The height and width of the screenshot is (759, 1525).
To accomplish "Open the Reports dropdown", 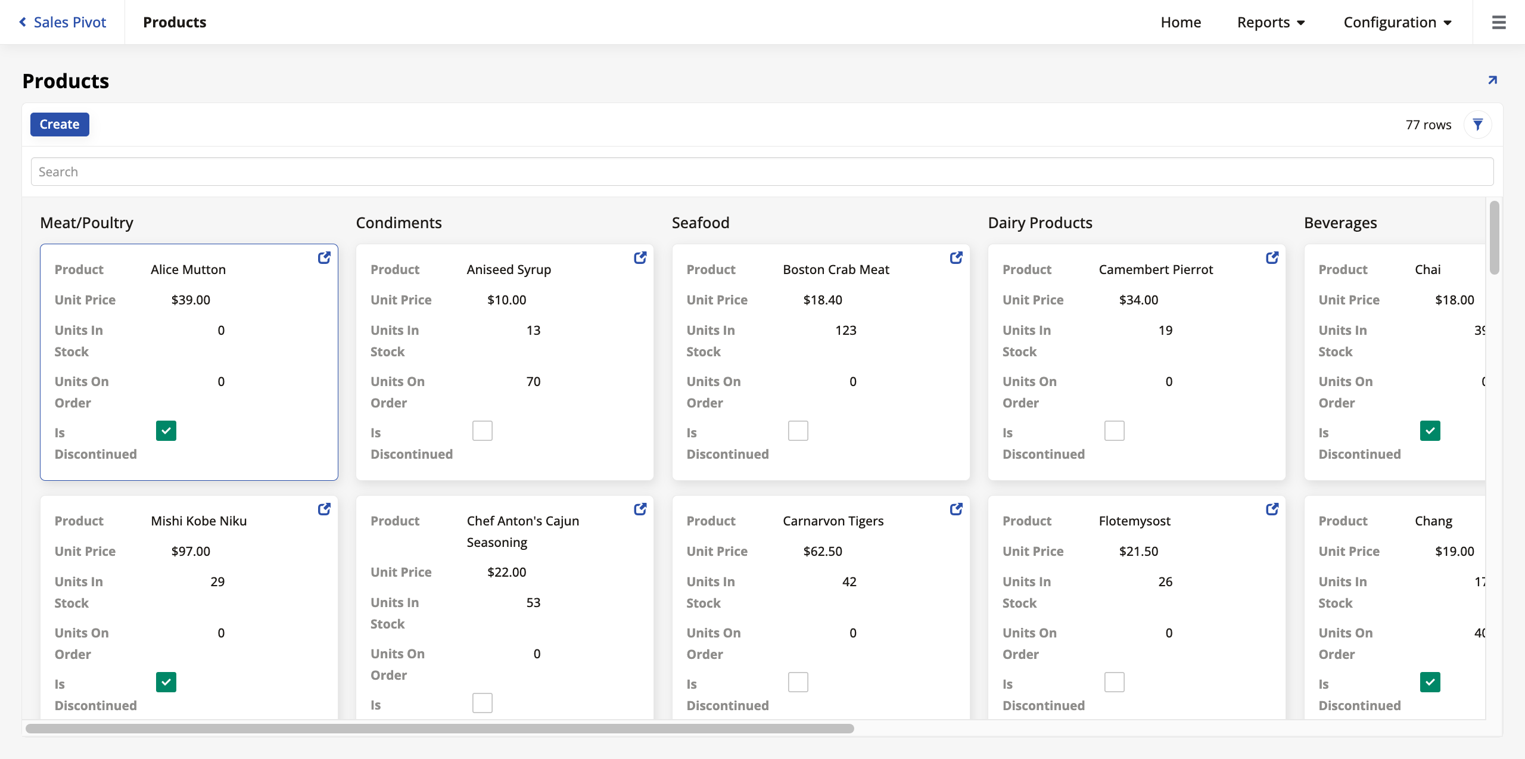I will pyautogui.click(x=1271, y=22).
